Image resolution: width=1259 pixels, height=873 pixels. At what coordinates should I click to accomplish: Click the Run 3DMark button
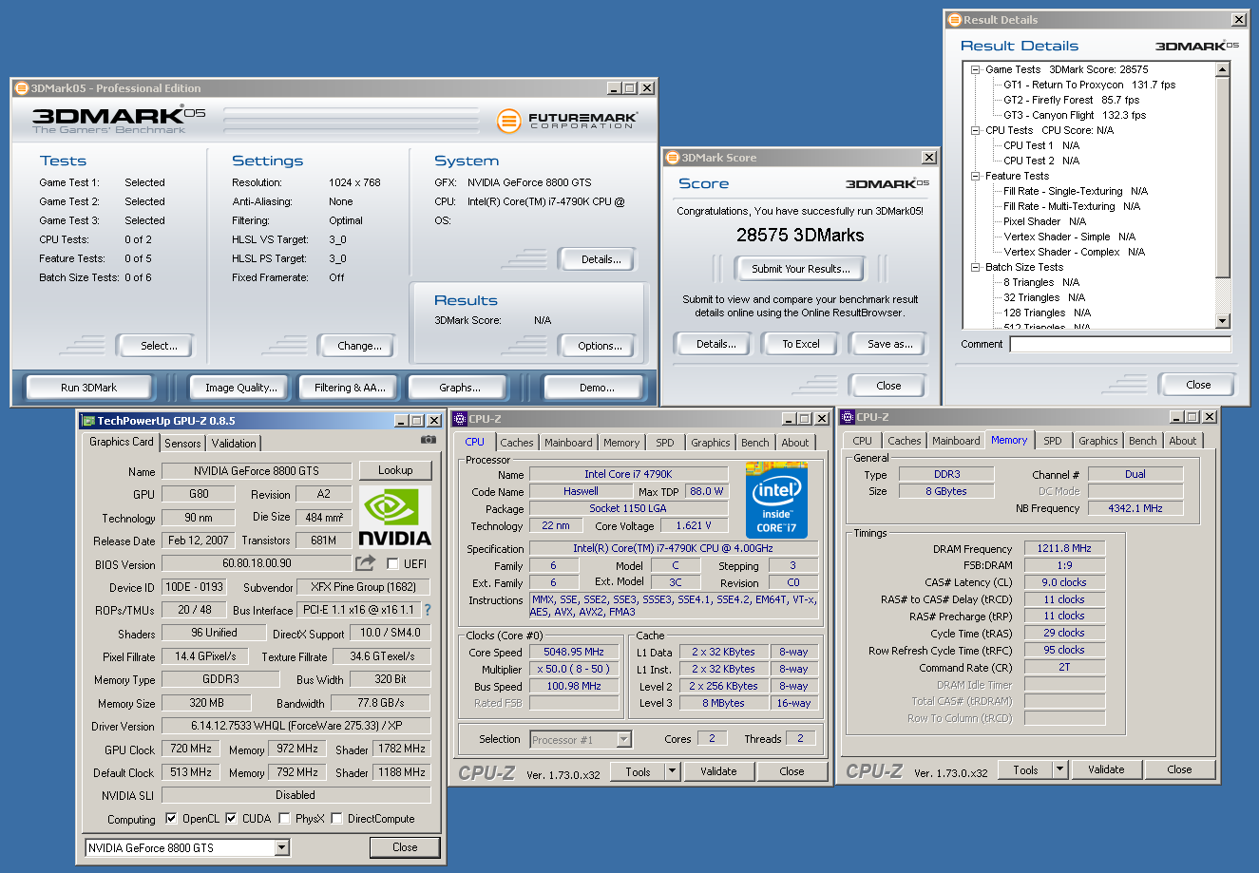tap(89, 388)
